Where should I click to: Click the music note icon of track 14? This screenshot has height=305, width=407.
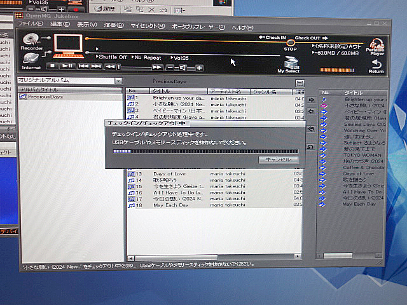coord(132,180)
